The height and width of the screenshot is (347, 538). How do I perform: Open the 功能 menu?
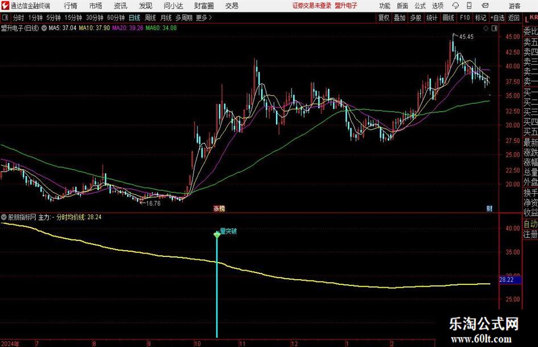385,6
